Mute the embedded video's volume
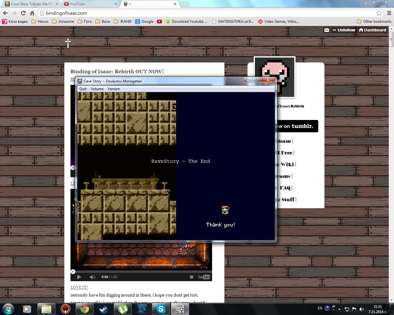 point(92,277)
